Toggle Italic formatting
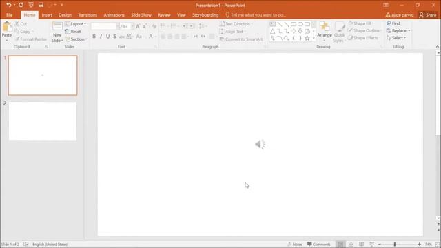This screenshot has height=248, width=441. (x=101, y=37)
